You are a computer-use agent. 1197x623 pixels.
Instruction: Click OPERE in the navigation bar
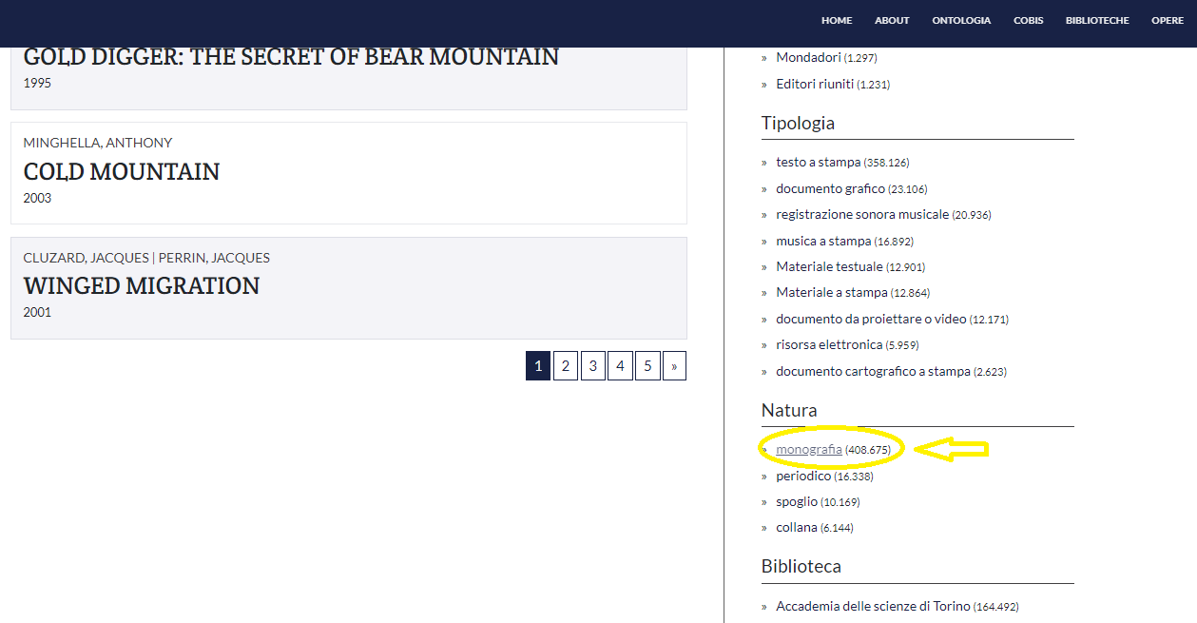(x=1167, y=20)
